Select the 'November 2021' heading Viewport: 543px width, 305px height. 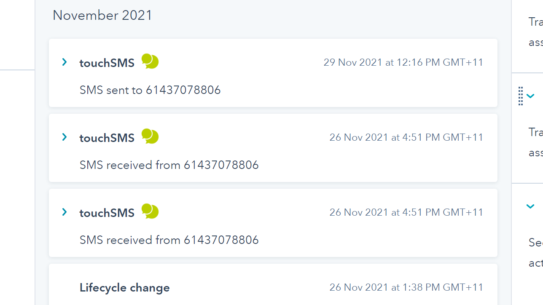(102, 15)
